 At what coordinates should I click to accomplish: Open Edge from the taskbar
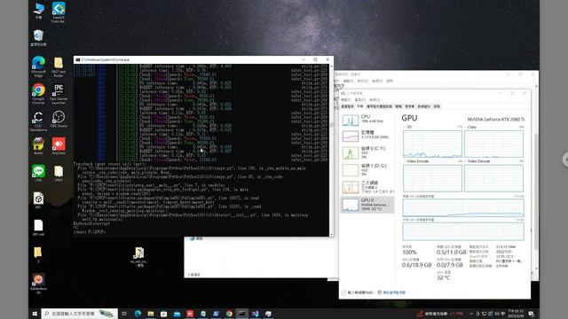tap(138, 314)
